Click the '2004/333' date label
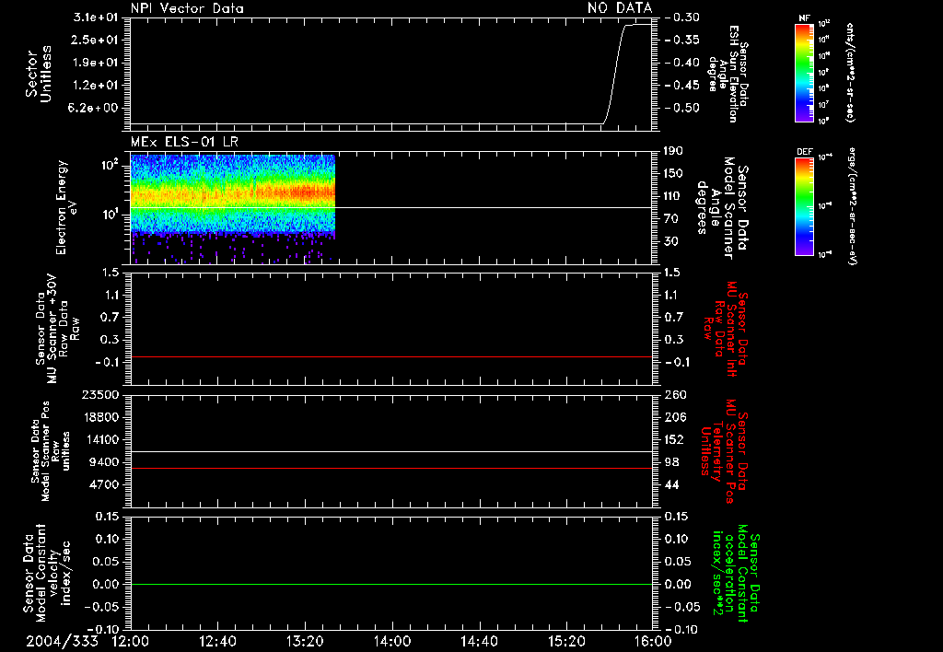943x652 pixels. 62,641
